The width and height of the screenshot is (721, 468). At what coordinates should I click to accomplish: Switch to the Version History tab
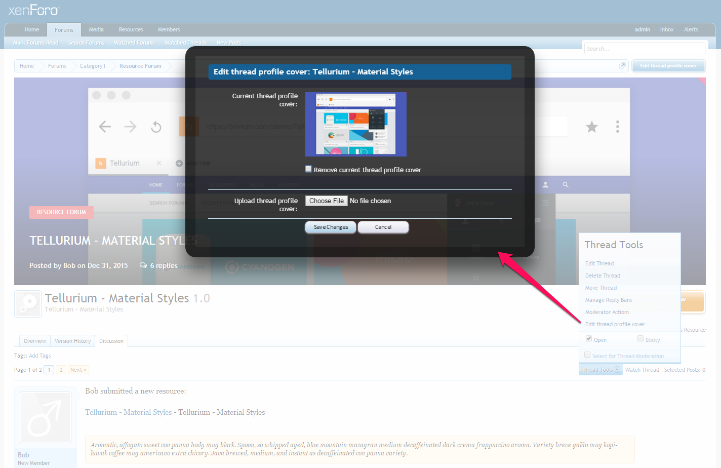click(73, 341)
